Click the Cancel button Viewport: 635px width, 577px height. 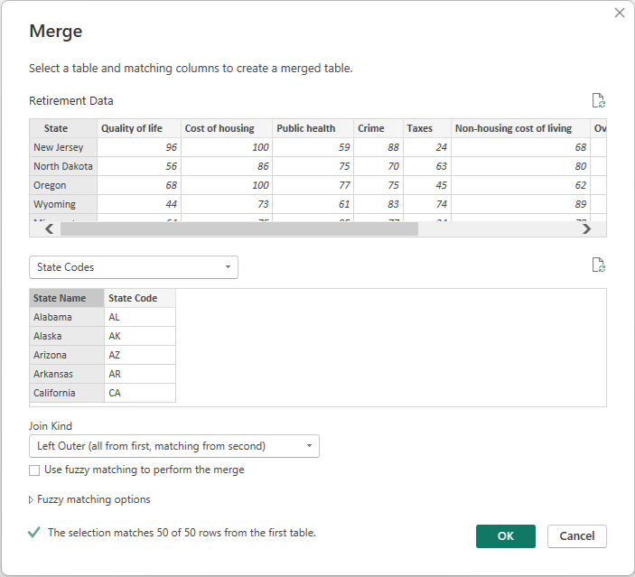[576, 536]
